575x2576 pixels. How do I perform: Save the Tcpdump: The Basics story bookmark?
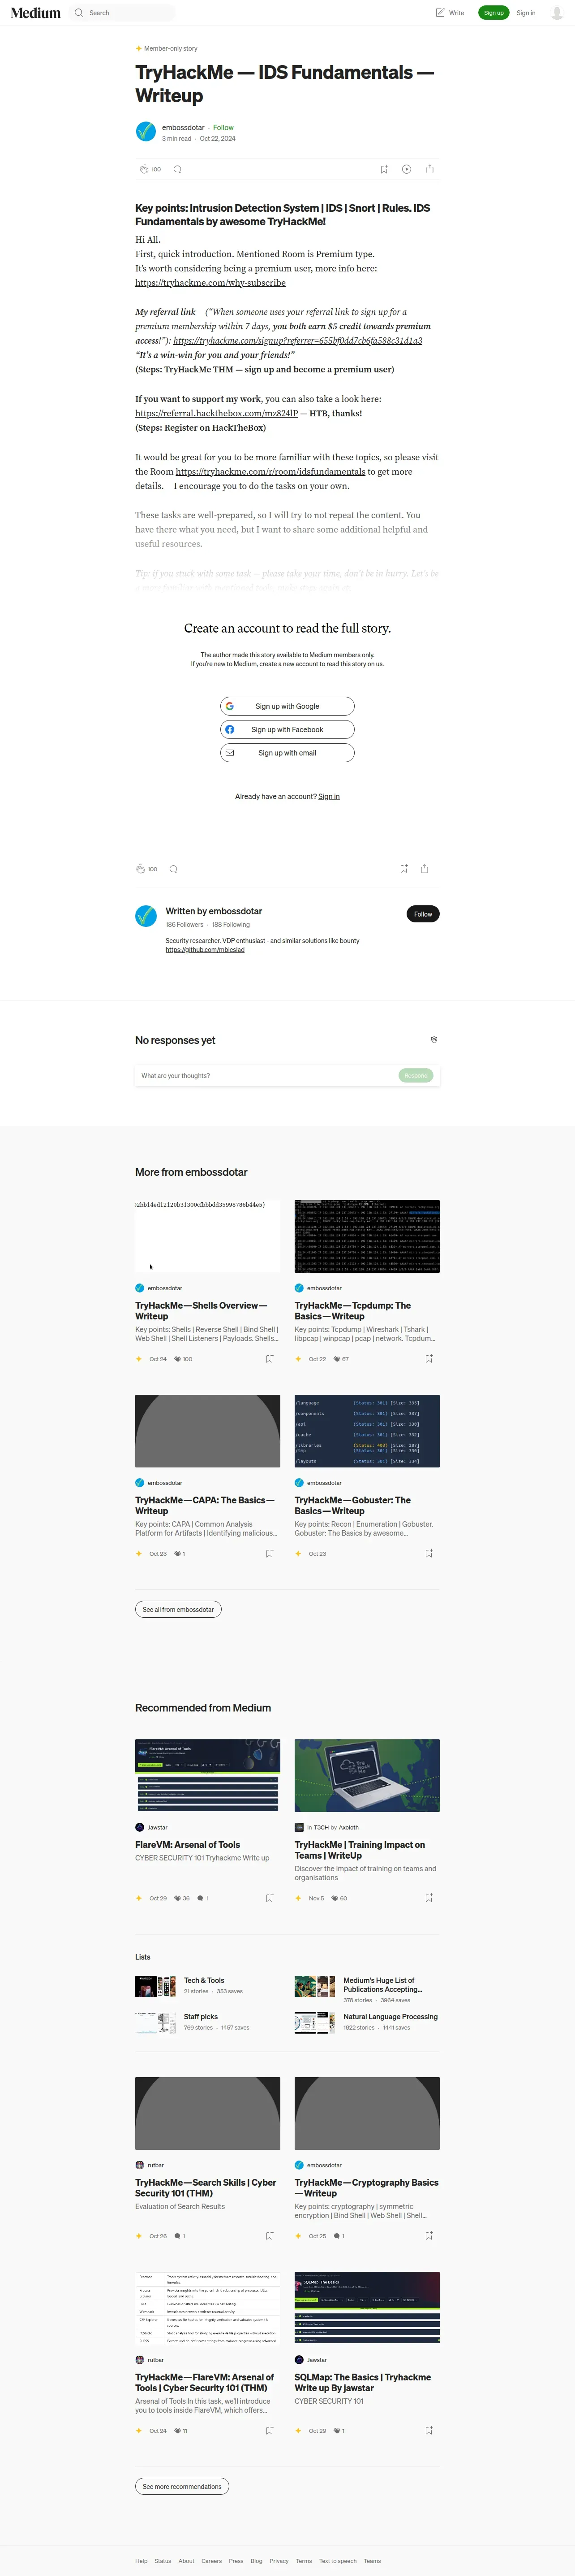[x=429, y=1359]
